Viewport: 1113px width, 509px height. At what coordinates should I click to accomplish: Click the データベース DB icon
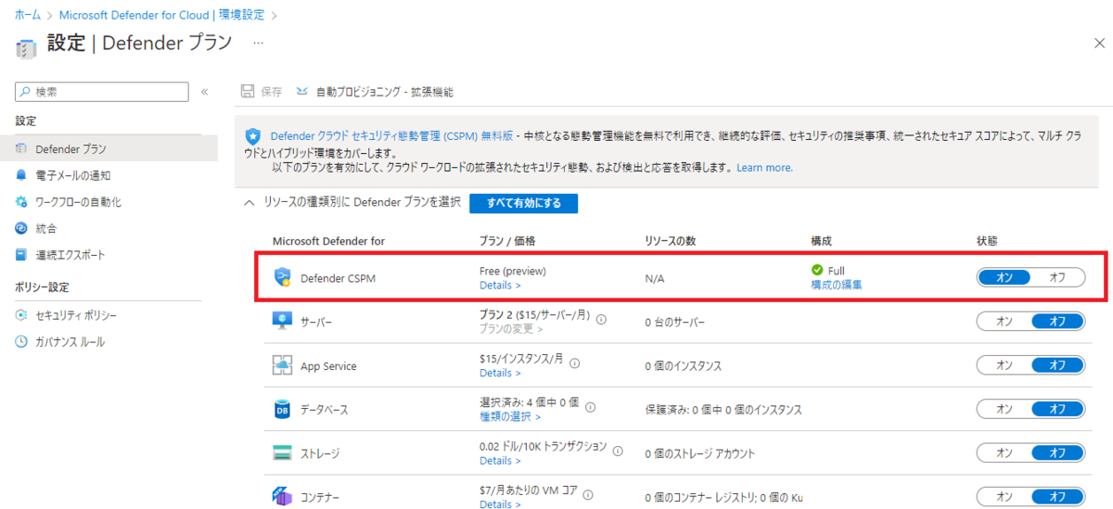coord(283,409)
